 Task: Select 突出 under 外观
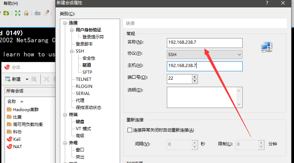pyautogui.click(x=80, y=157)
